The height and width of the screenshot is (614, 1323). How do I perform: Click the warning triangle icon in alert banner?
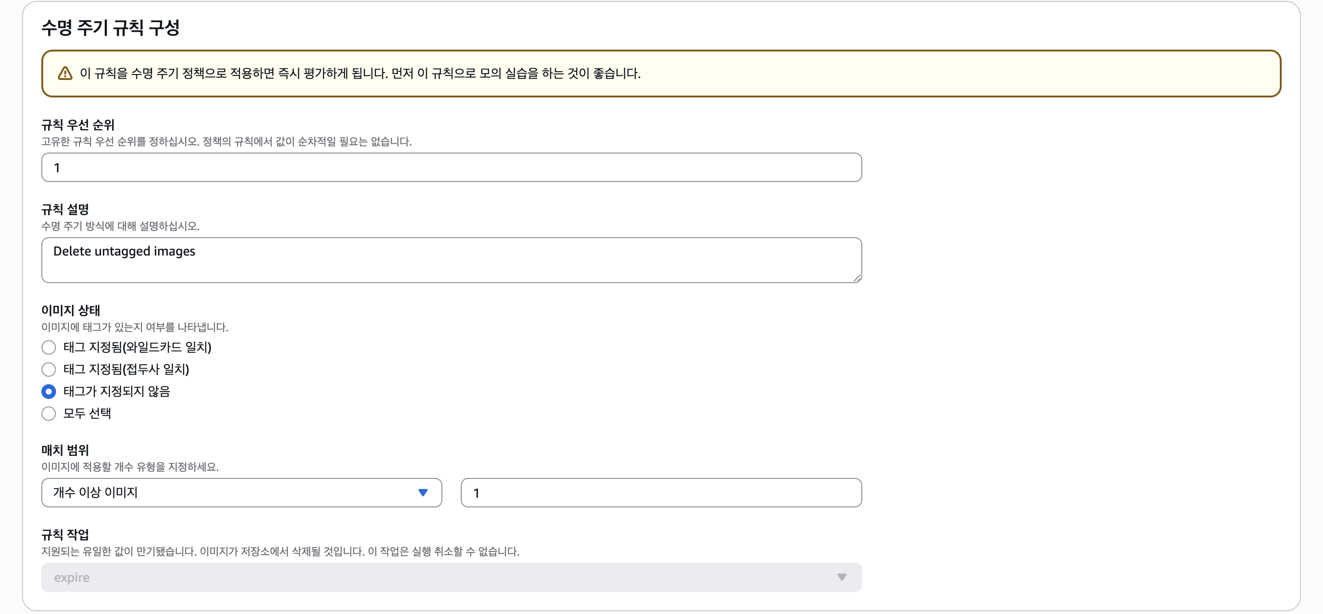pos(65,74)
